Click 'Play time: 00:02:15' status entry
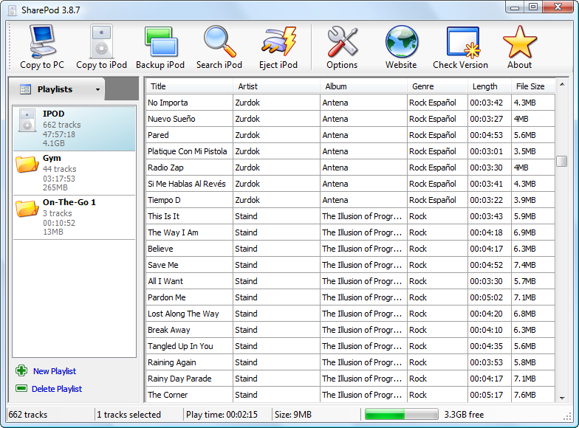The image size is (579, 428). pos(222,415)
